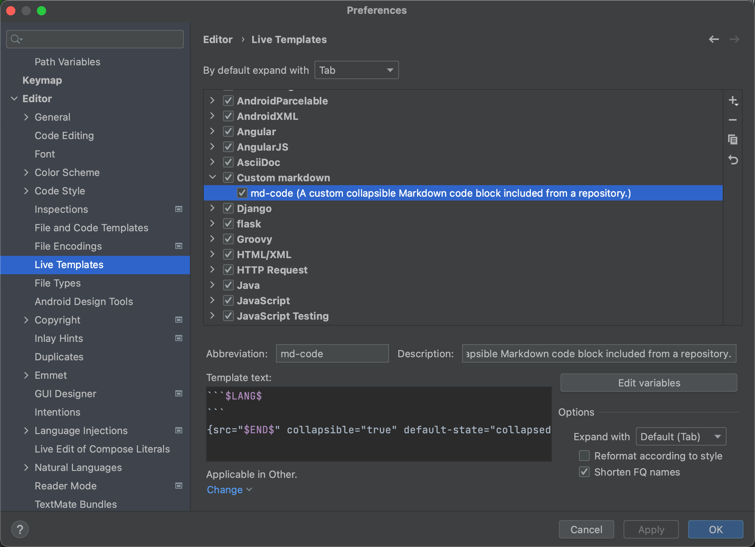Open the default expand with Tab dropdown
This screenshot has width=755, height=547.
pyautogui.click(x=356, y=70)
